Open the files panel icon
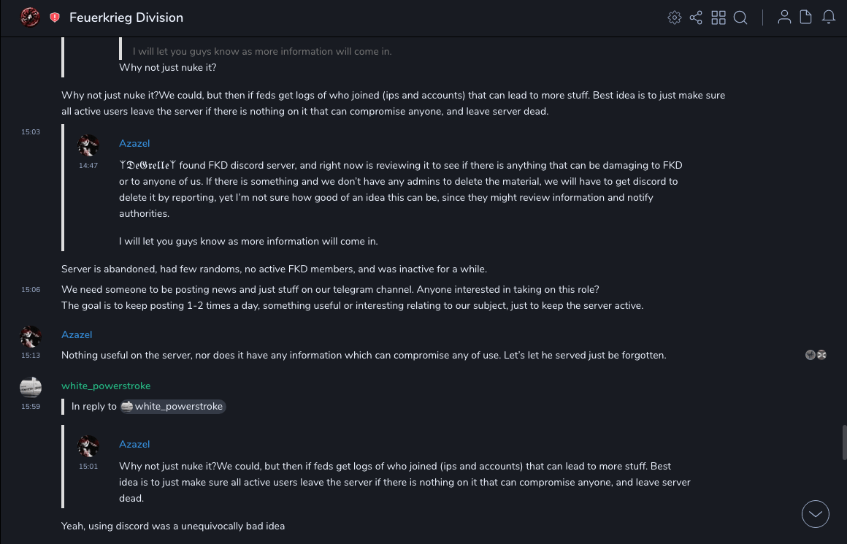 [x=806, y=18]
